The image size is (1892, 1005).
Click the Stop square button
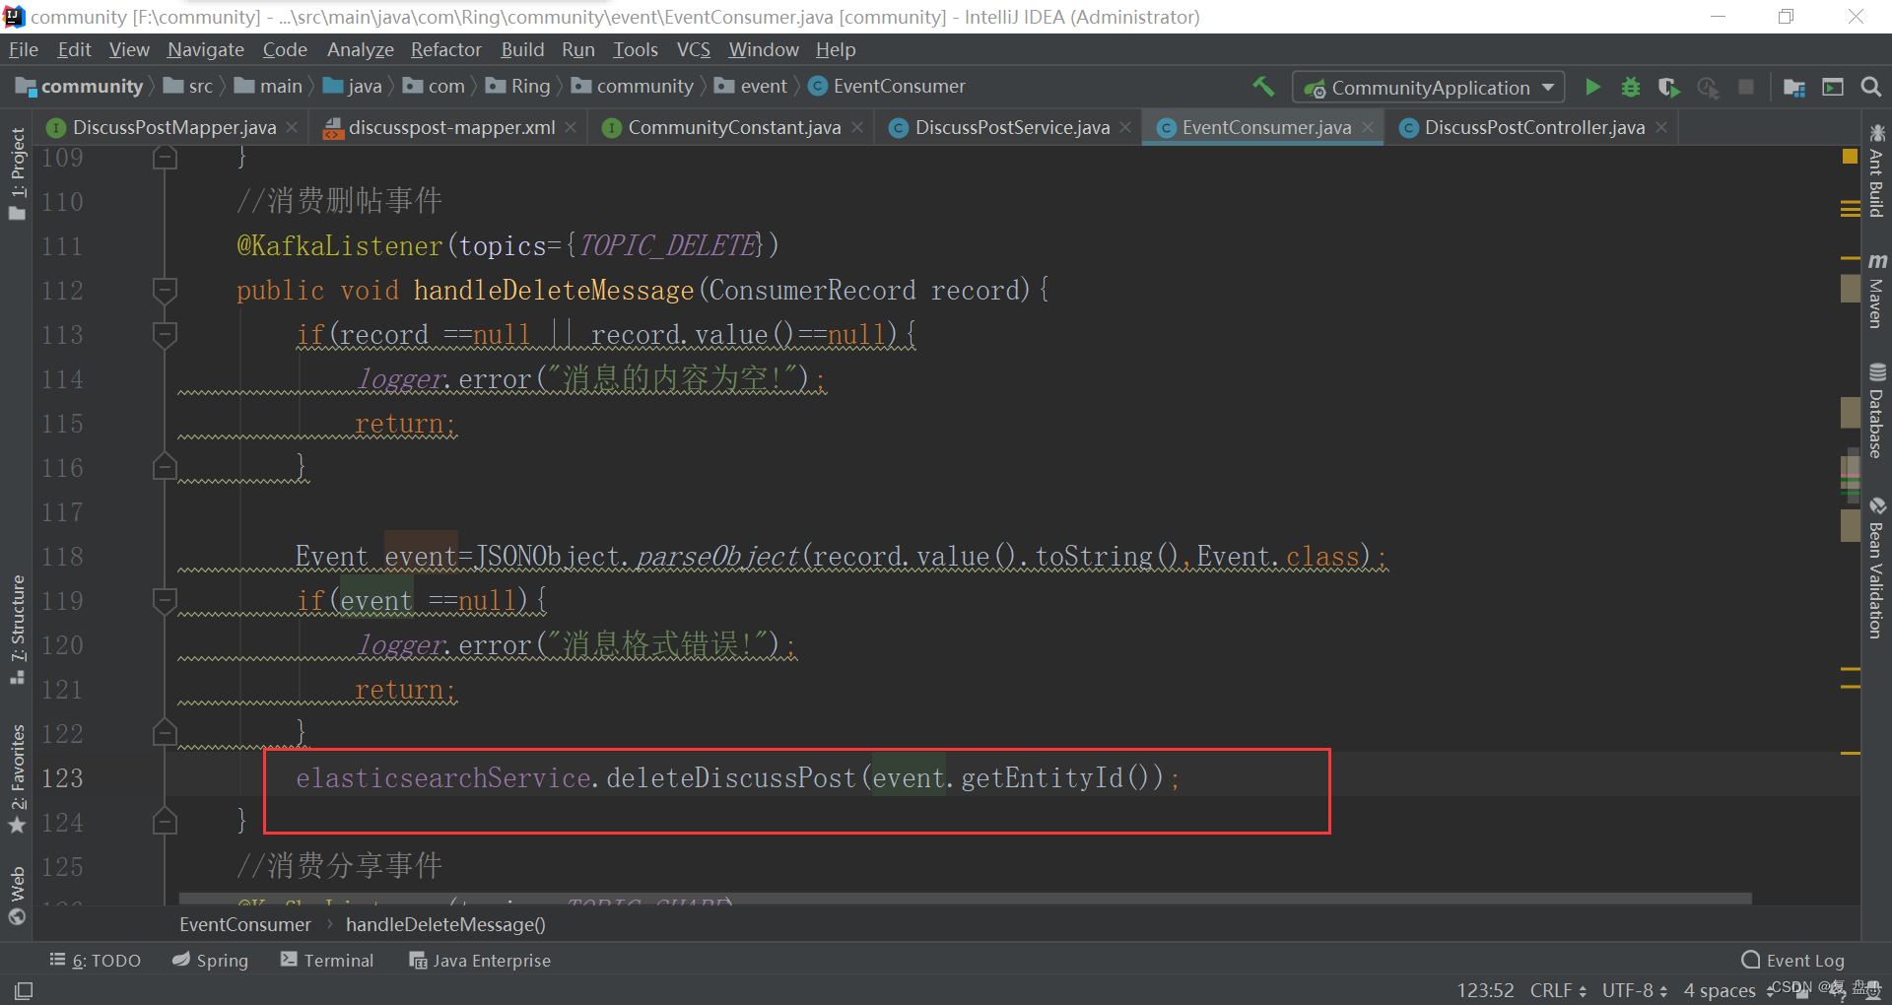tap(1746, 87)
